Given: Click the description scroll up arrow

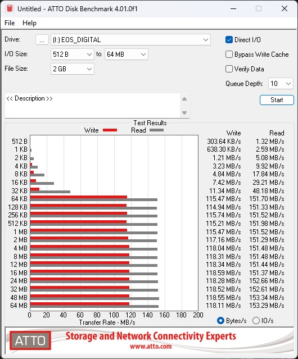Looking at the screenshot, I should pos(184,99).
